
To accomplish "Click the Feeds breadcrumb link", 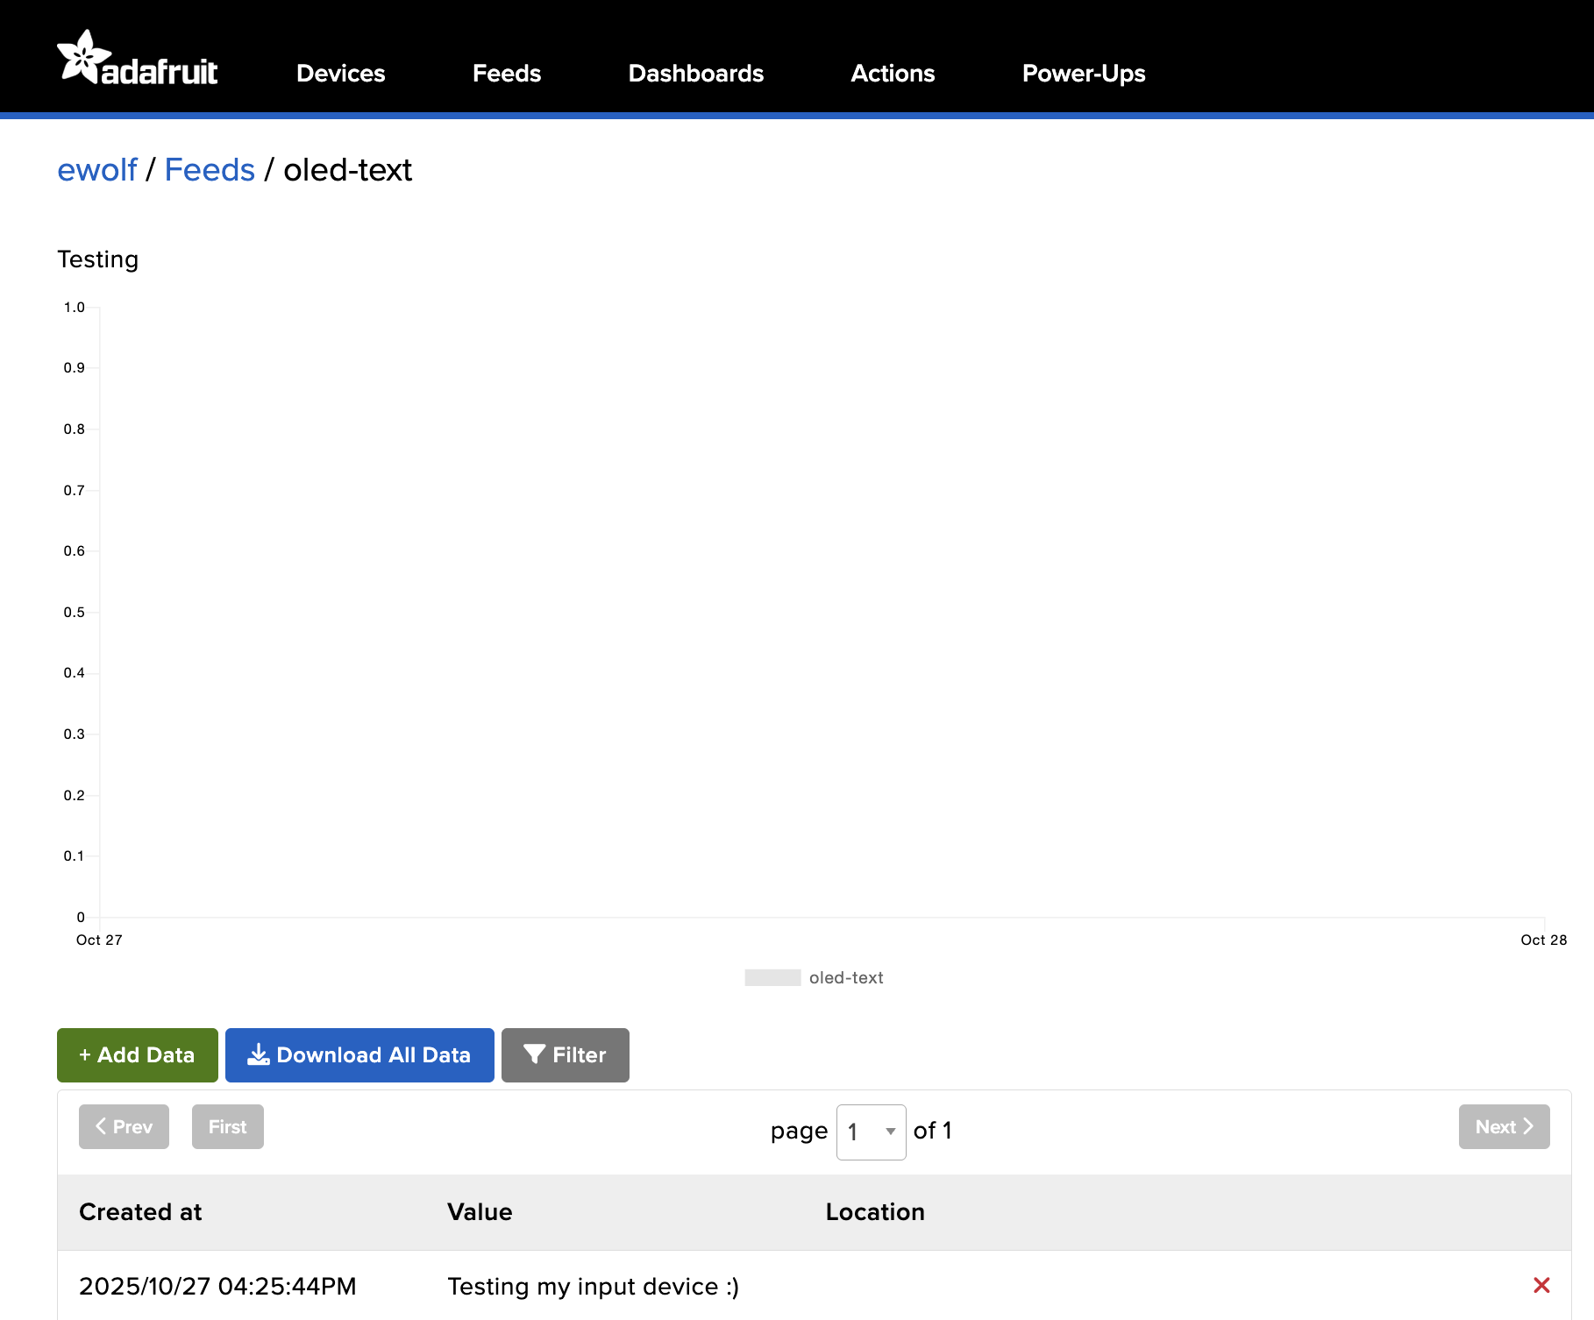I will click(210, 170).
